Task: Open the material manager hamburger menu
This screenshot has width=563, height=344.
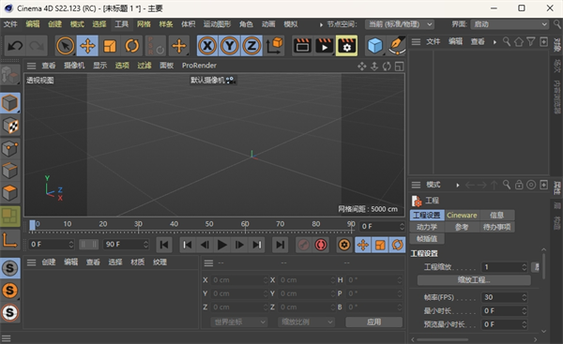Action: coord(31,262)
